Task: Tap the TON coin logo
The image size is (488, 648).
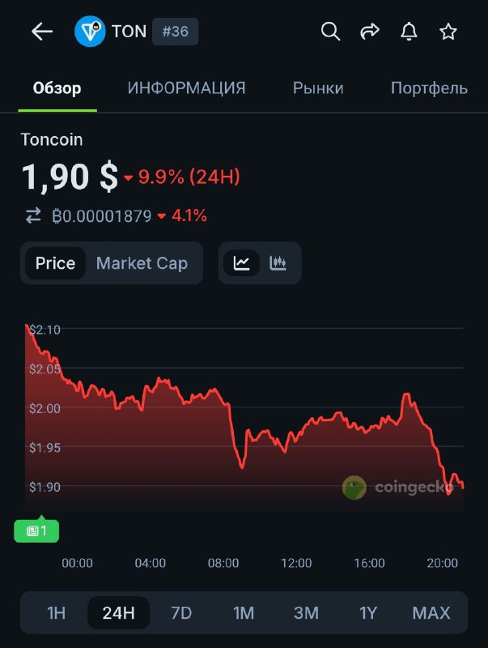Action: [x=90, y=32]
